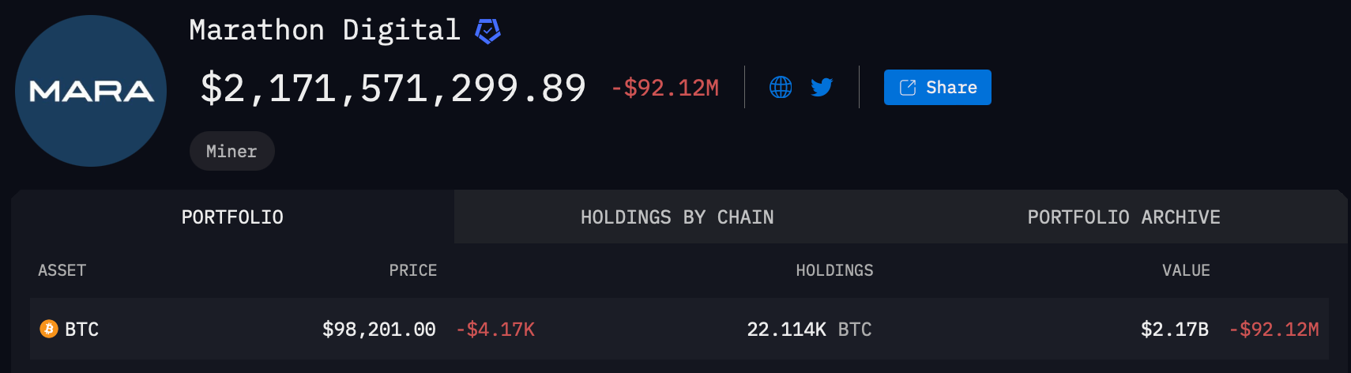Switch to the Portfolio tab

(232, 217)
